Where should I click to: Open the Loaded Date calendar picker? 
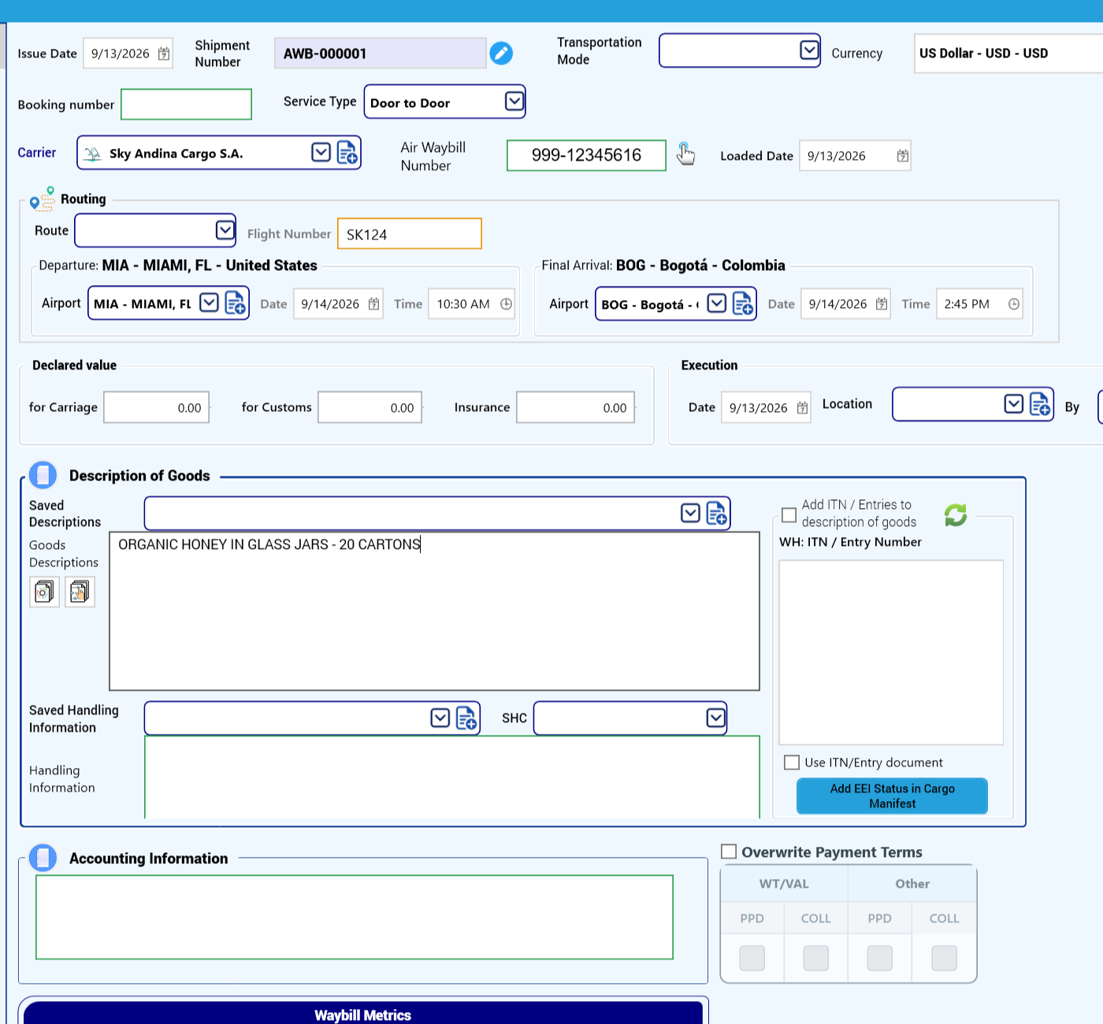903,156
